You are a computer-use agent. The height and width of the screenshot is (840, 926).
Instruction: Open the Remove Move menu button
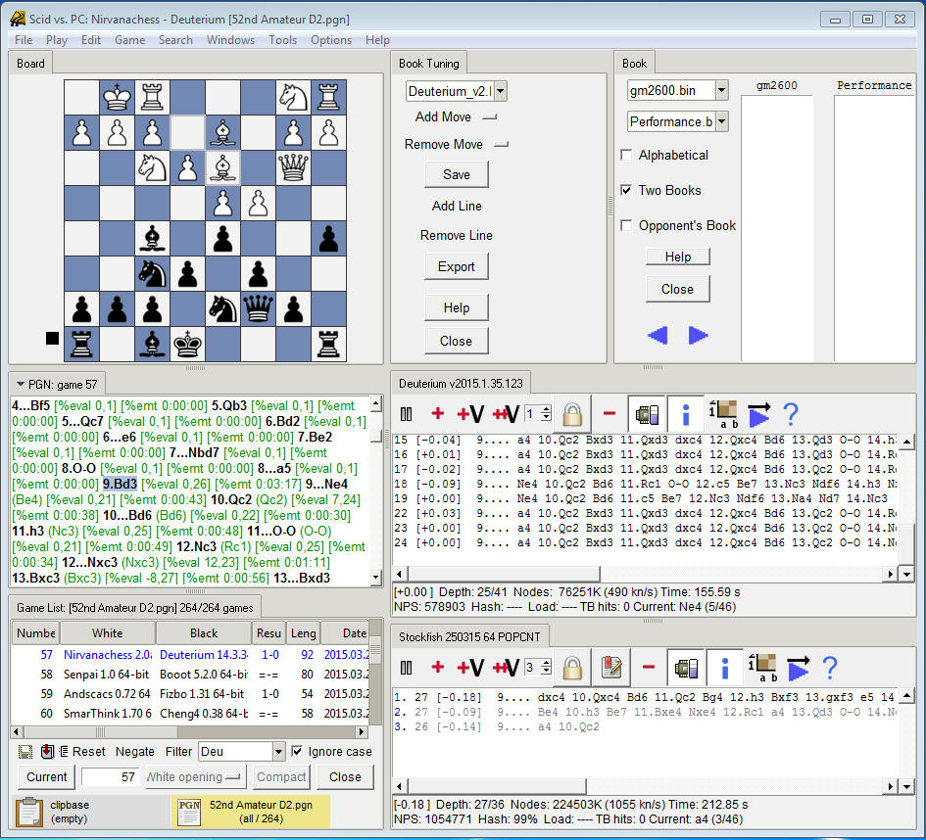pos(456,144)
